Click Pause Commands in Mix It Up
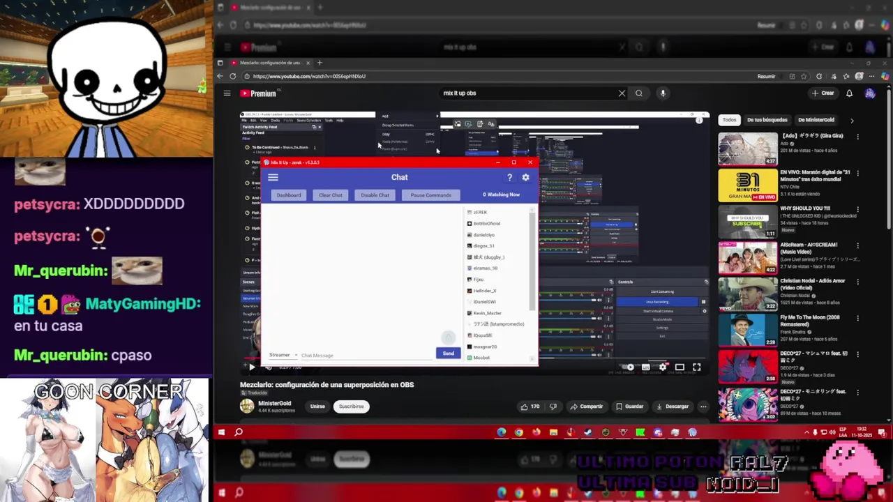Screen dimensions: 893x502 point(430,195)
